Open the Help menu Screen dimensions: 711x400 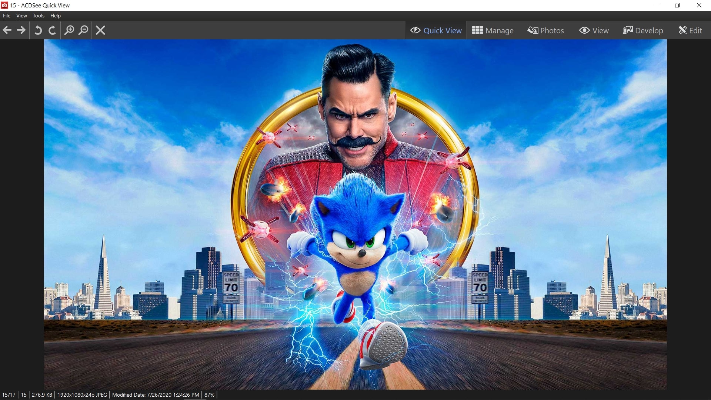(56, 16)
